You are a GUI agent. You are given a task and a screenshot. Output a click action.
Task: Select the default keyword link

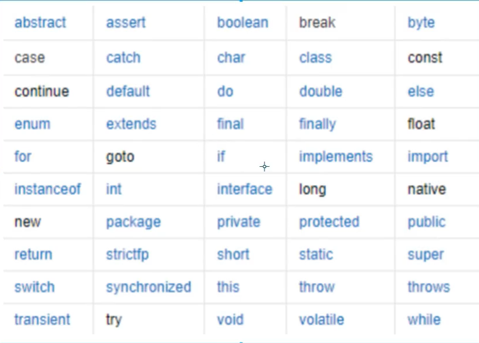pyautogui.click(x=128, y=91)
